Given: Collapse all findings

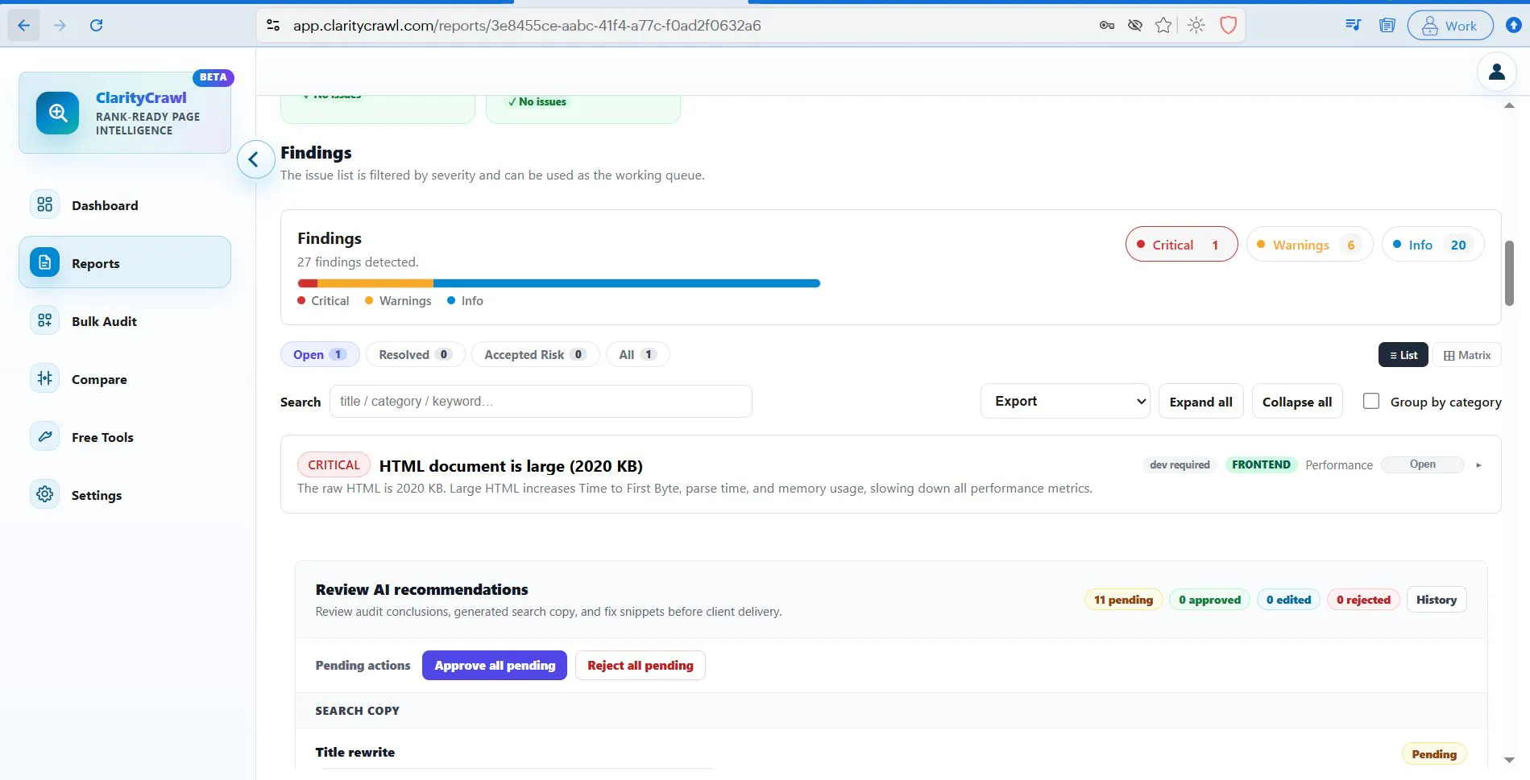Looking at the screenshot, I should (1296, 401).
